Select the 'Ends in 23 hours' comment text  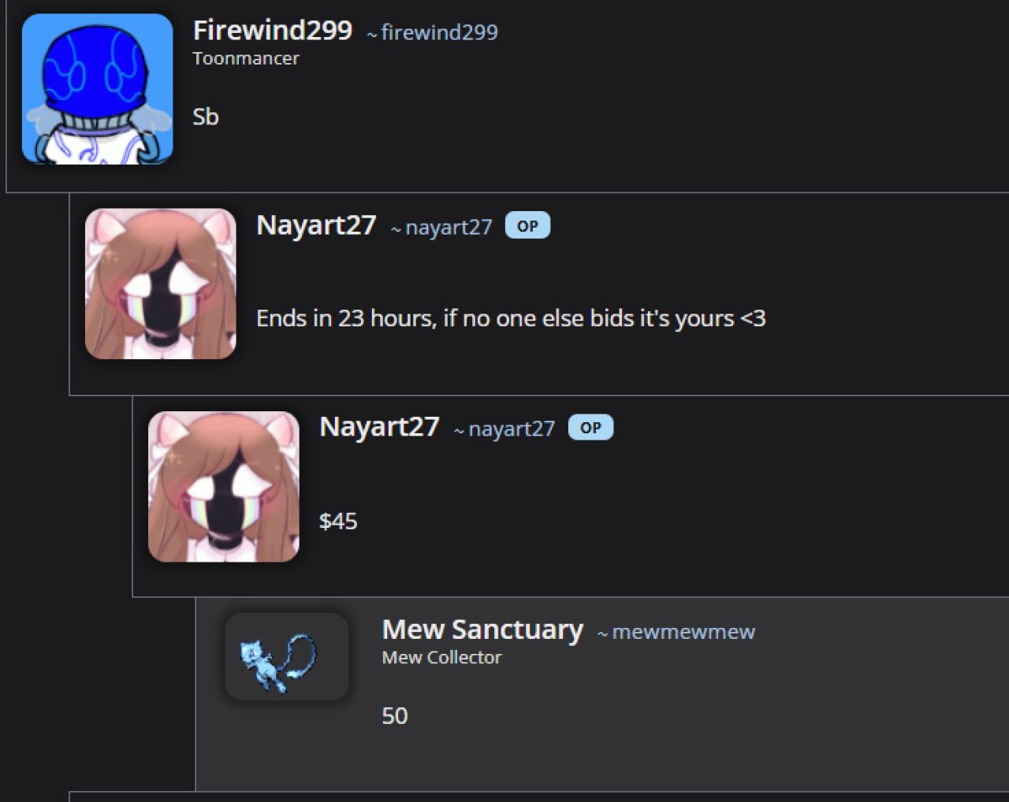pyautogui.click(x=511, y=318)
